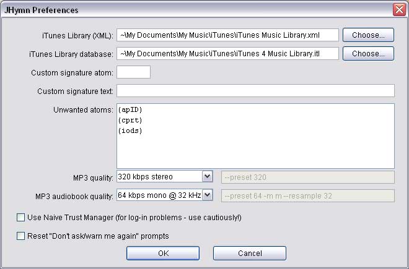Click the (cprt) line in Unwanted atoms
Viewport: 409px width, 269px height.
130,121
